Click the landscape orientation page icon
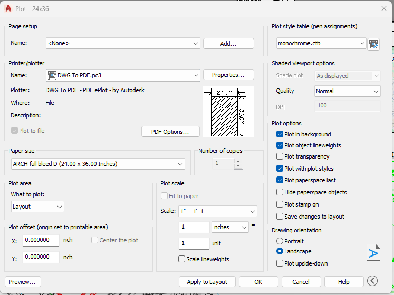The height and width of the screenshot is (295, 394). click(x=373, y=252)
